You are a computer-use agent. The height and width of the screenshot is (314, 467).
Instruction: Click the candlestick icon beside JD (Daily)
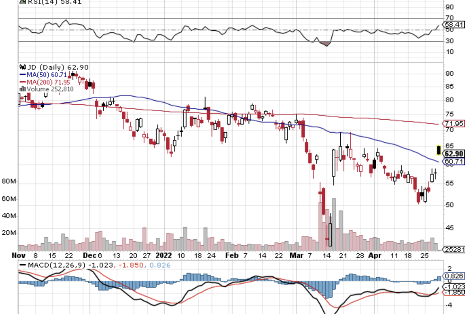click(x=21, y=67)
